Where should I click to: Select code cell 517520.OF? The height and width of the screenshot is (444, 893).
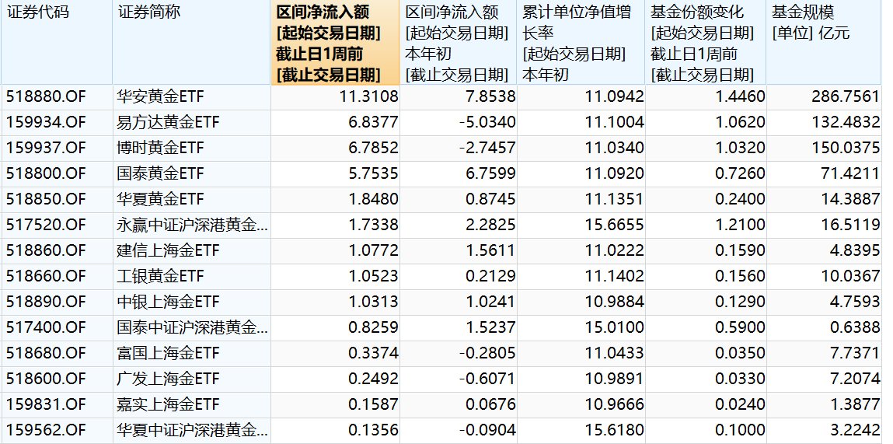(x=46, y=225)
